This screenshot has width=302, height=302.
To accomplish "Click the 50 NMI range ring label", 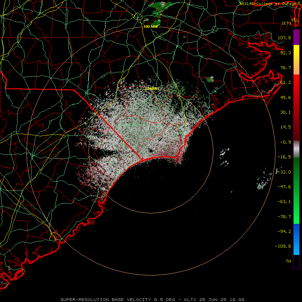I will [x=151, y=89].
